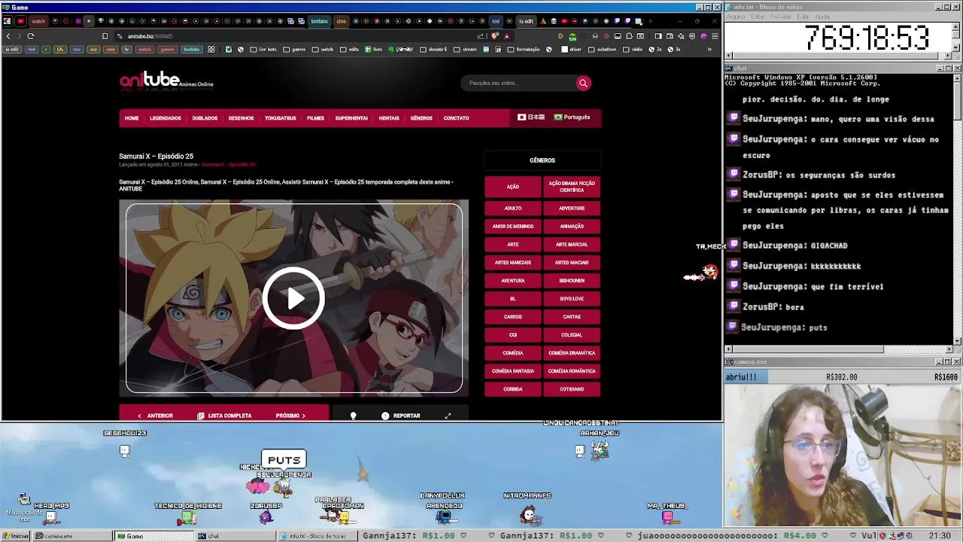Select the ARTE MARCIAL genre
Viewport: 963px width, 542px height.
coord(572,245)
